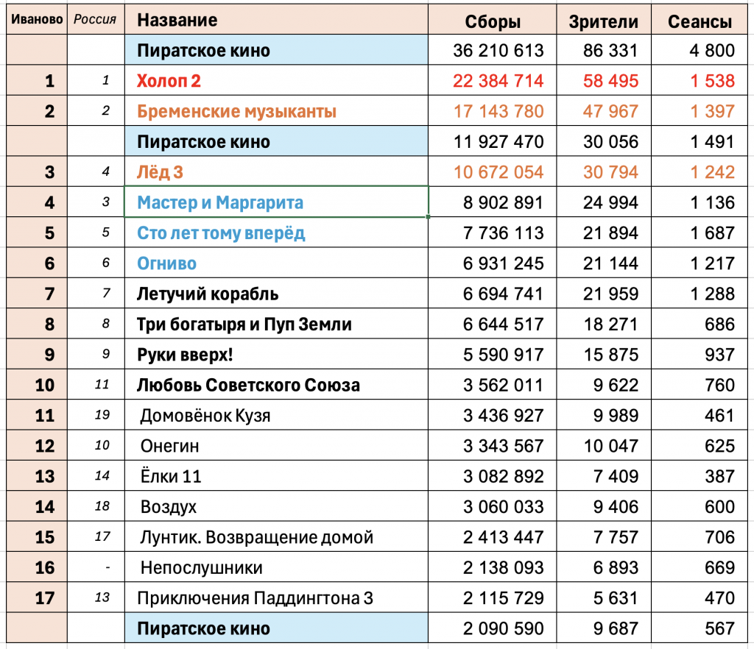Select "Лунтик. Возвращение домой" cell
This screenshot has width=754, height=649.
pyautogui.click(x=276, y=536)
